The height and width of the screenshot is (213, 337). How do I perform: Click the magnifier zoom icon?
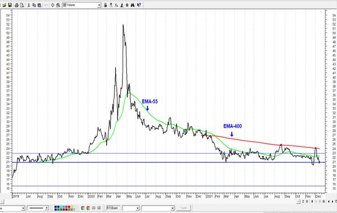point(58,5)
